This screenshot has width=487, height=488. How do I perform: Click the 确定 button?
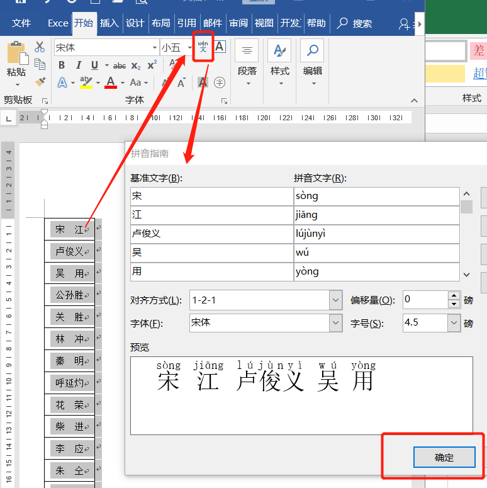click(444, 457)
